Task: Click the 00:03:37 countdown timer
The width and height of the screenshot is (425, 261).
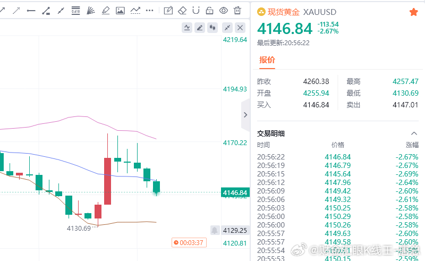Action: [x=189, y=242]
